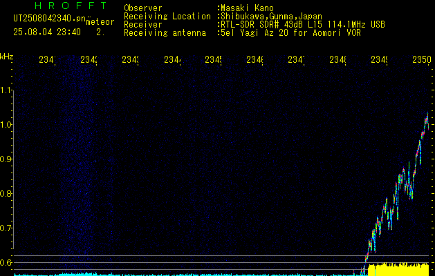Click the 2344 time axis marker
This screenshot has width=435, height=276.
click(x=172, y=59)
